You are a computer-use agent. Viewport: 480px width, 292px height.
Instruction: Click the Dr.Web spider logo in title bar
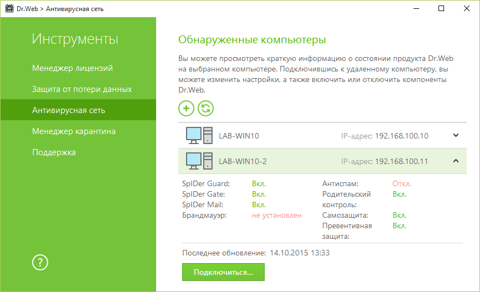tap(9, 8)
